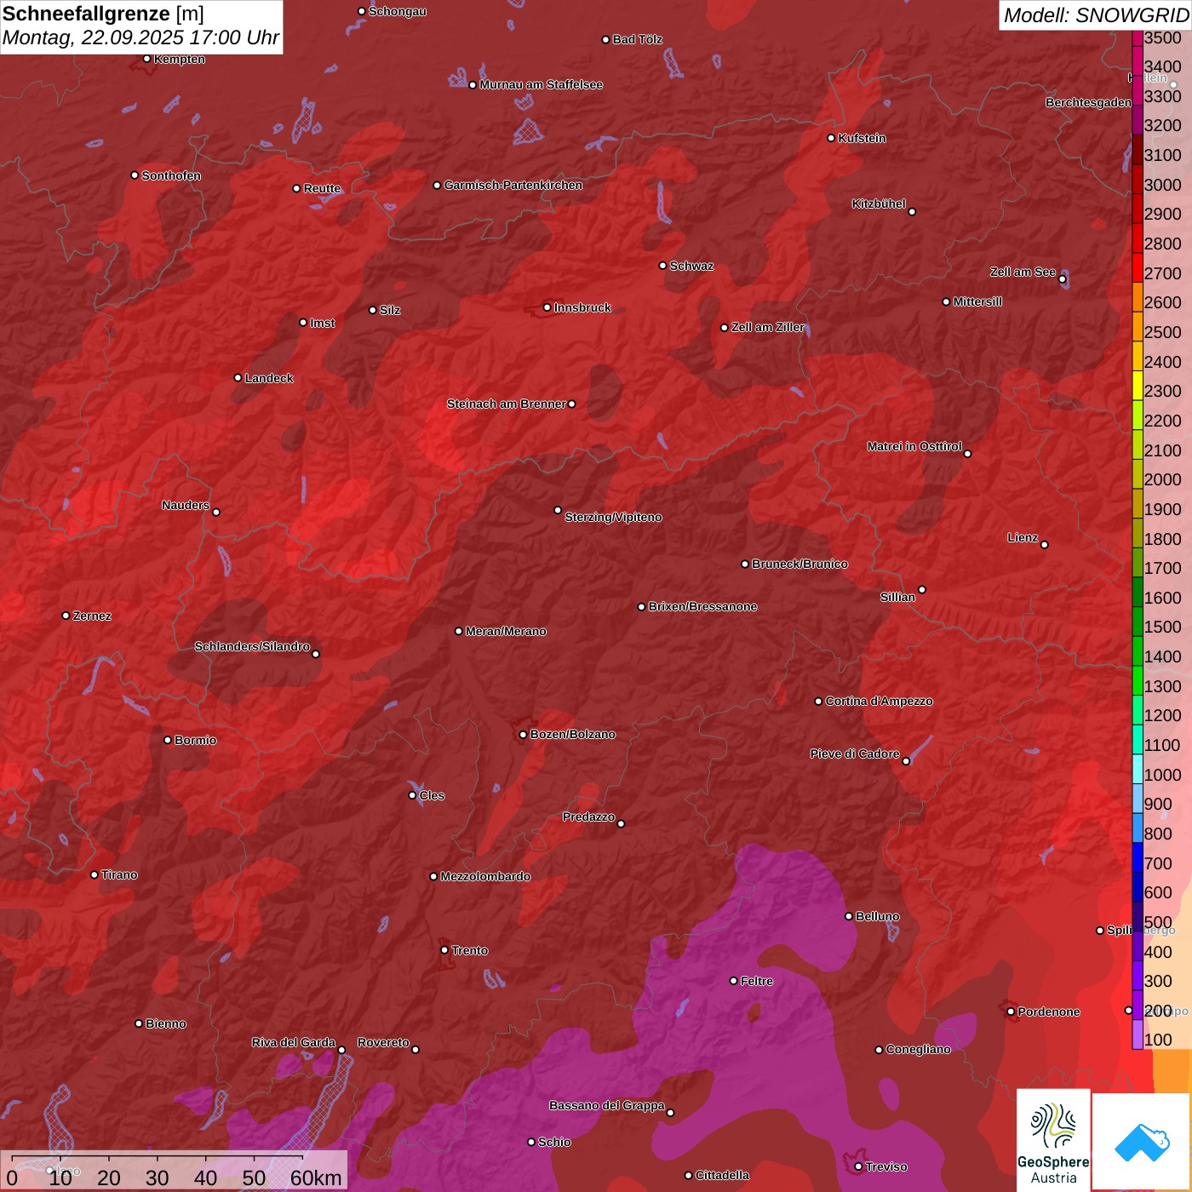Image resolution: width=1192 pixels, height=1192 pixels.
Task: Click the 'Bassano del Grappa' map label
Action: 607,1106
